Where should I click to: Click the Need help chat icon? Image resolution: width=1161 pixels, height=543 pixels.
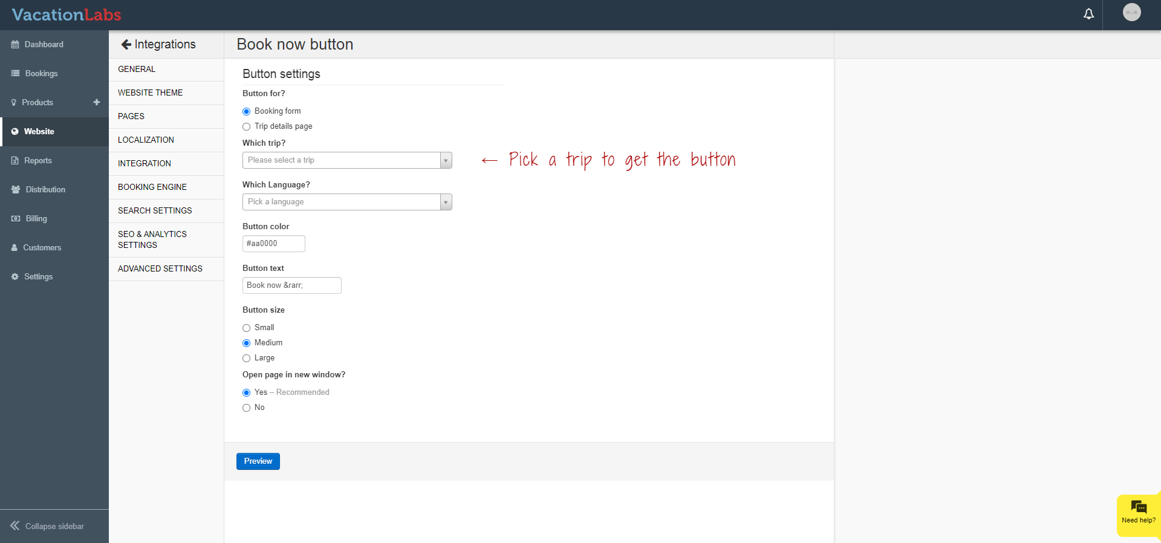point(1139,507)
